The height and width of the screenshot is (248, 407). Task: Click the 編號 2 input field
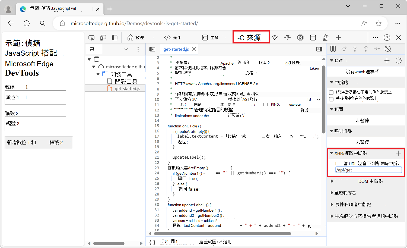[35, 124]
